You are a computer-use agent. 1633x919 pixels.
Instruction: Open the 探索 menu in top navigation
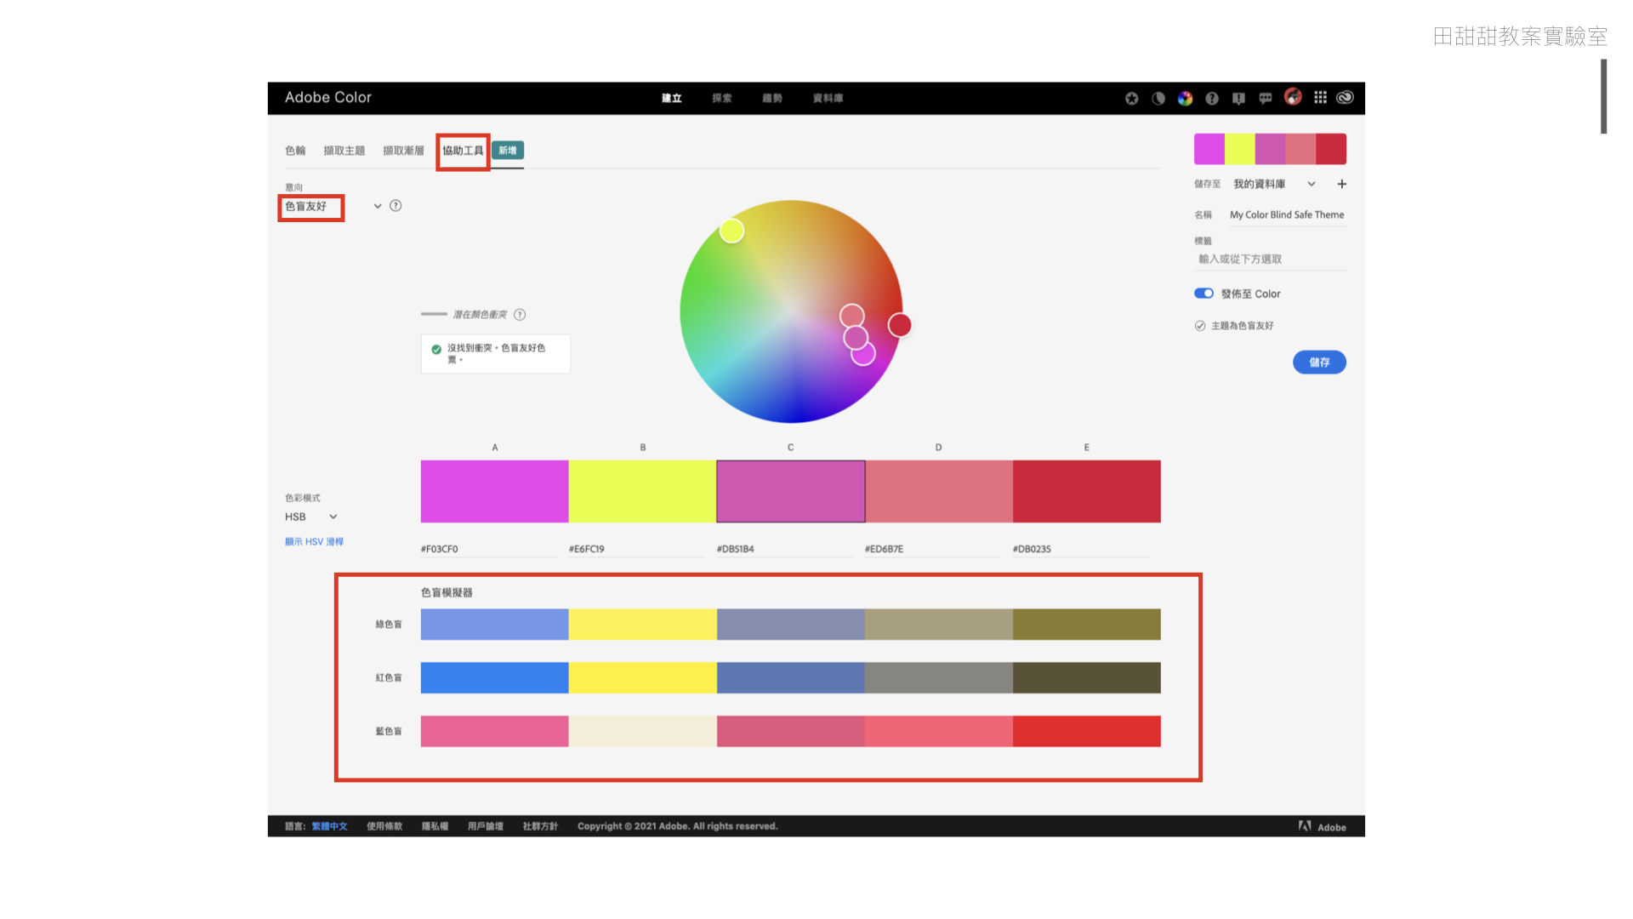pyautogui.click(x=721, y=99)
